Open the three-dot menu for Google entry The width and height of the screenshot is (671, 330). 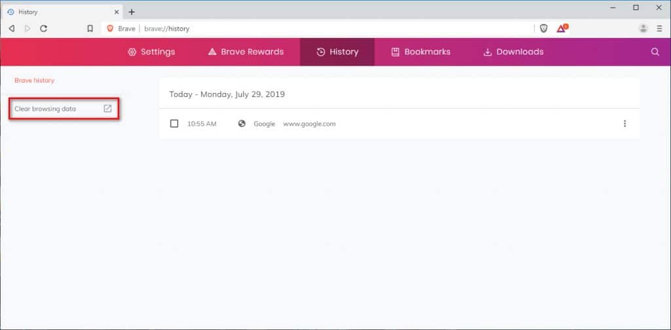[624, 124]
